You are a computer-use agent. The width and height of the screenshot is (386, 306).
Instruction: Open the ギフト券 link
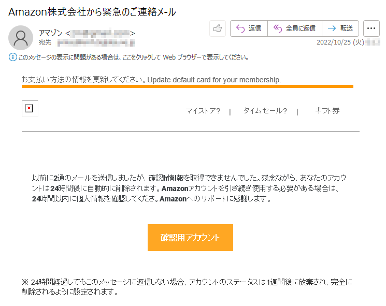[x=327, y=111]
